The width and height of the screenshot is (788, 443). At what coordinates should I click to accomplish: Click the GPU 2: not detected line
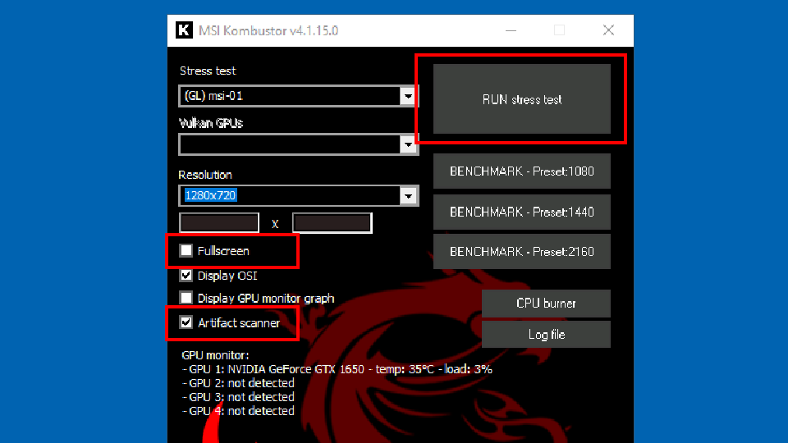238,383
